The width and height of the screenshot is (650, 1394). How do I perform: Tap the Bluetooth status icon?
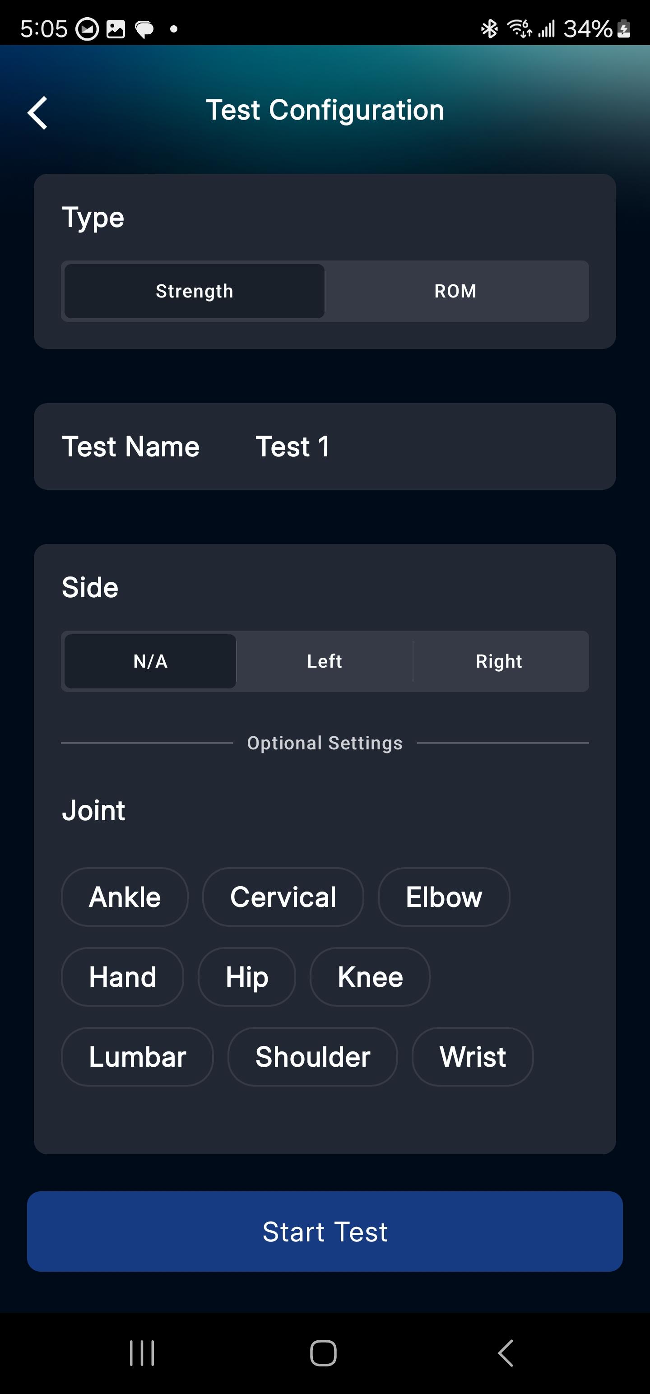[x=489, y=29]
